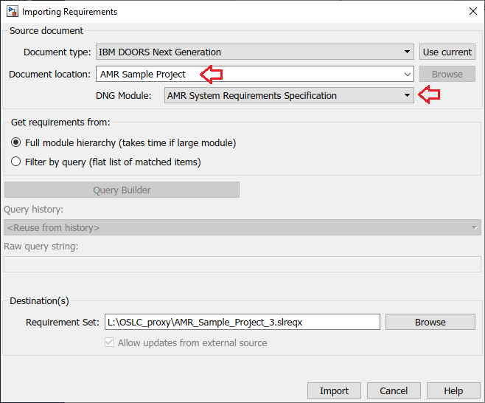Select Filter by query radio option
The image size is (485, 403).
[16, 162]
